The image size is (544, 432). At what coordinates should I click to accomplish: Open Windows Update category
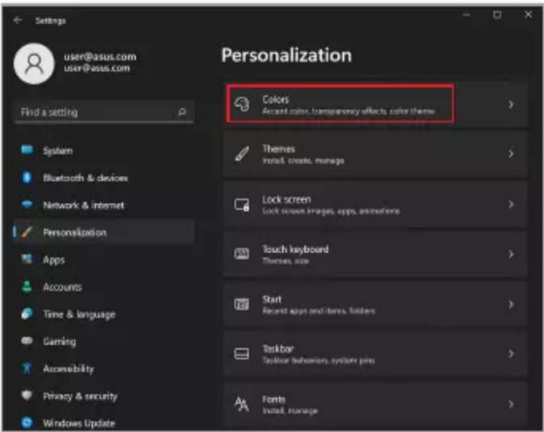point(104,423)
